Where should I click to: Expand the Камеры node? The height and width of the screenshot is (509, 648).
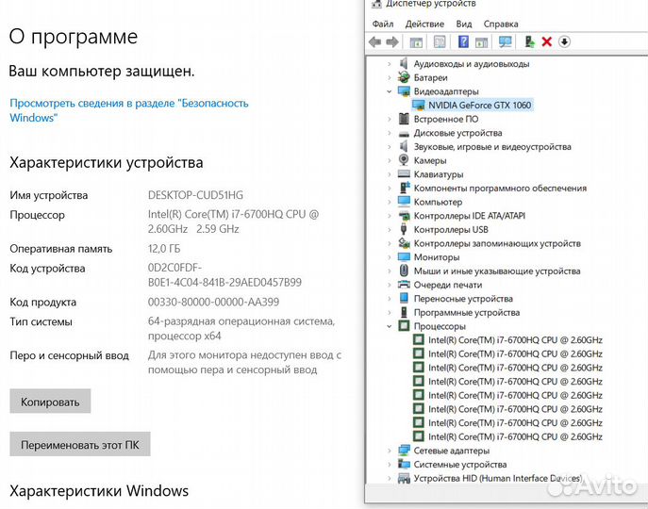(389, 161)
